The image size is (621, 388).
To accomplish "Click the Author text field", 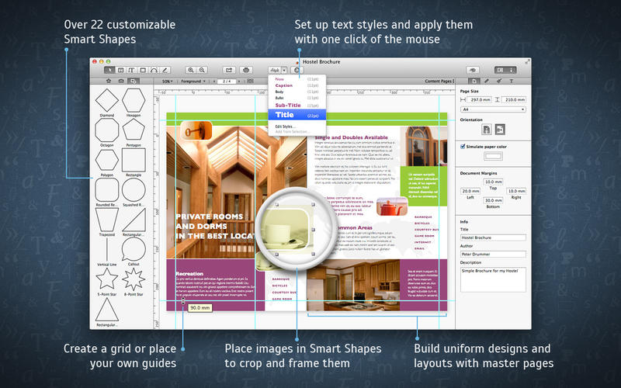I will pos(493,254).
